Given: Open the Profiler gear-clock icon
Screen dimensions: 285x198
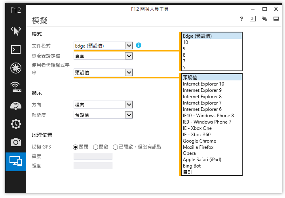Looking at the screenshot, I should click(16, 124).
